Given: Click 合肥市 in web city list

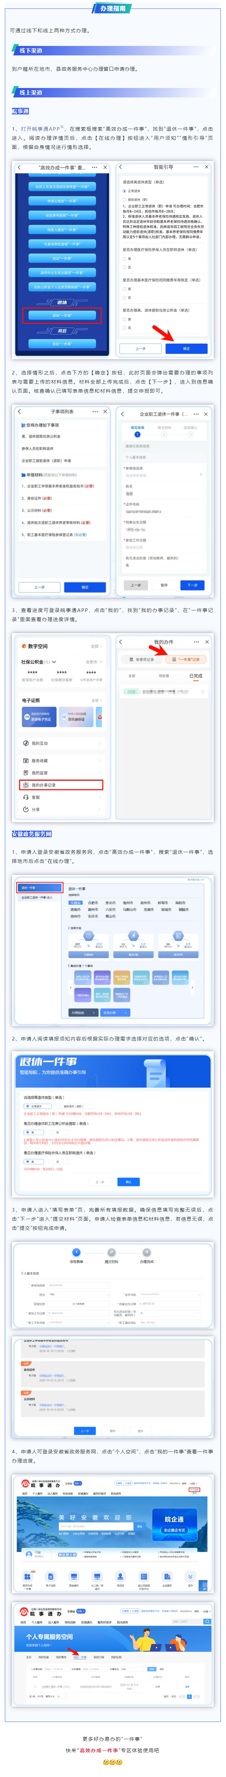Looking at the screenshot, I should click(93, 902).
